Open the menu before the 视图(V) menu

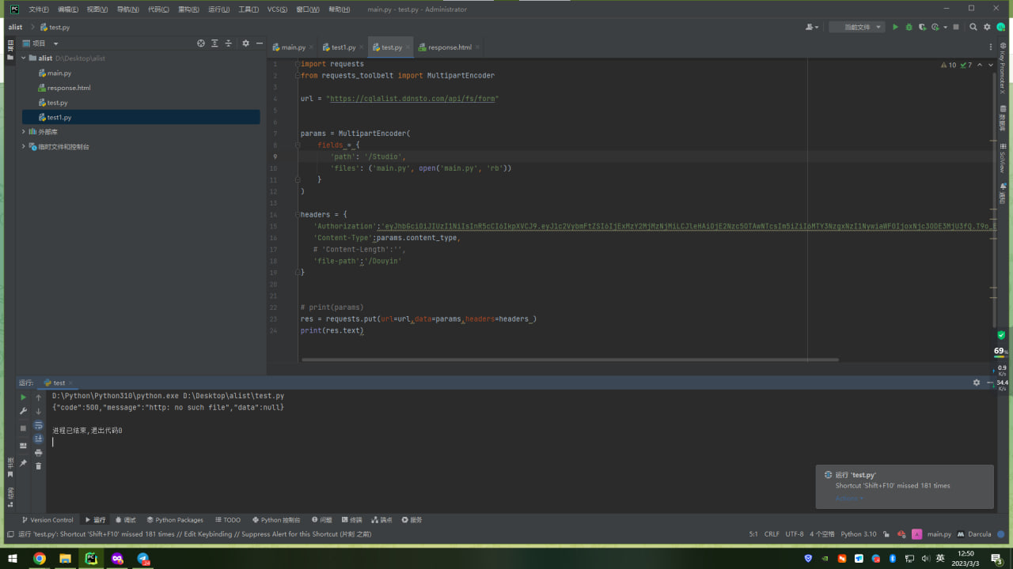[68, 9]
